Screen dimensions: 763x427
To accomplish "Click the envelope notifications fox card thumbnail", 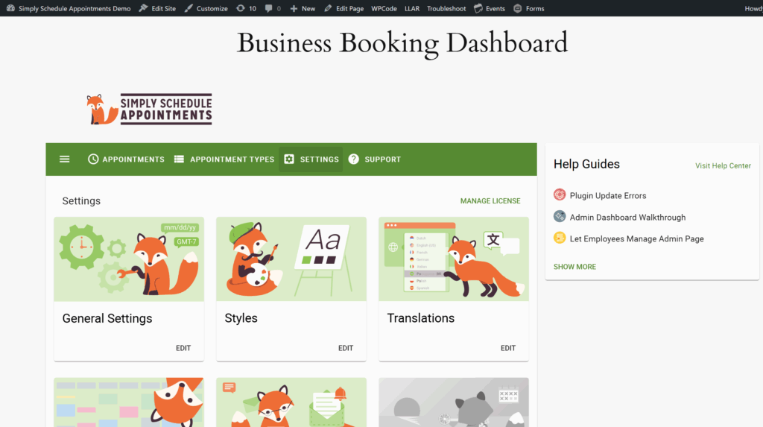I will [291, 402].
